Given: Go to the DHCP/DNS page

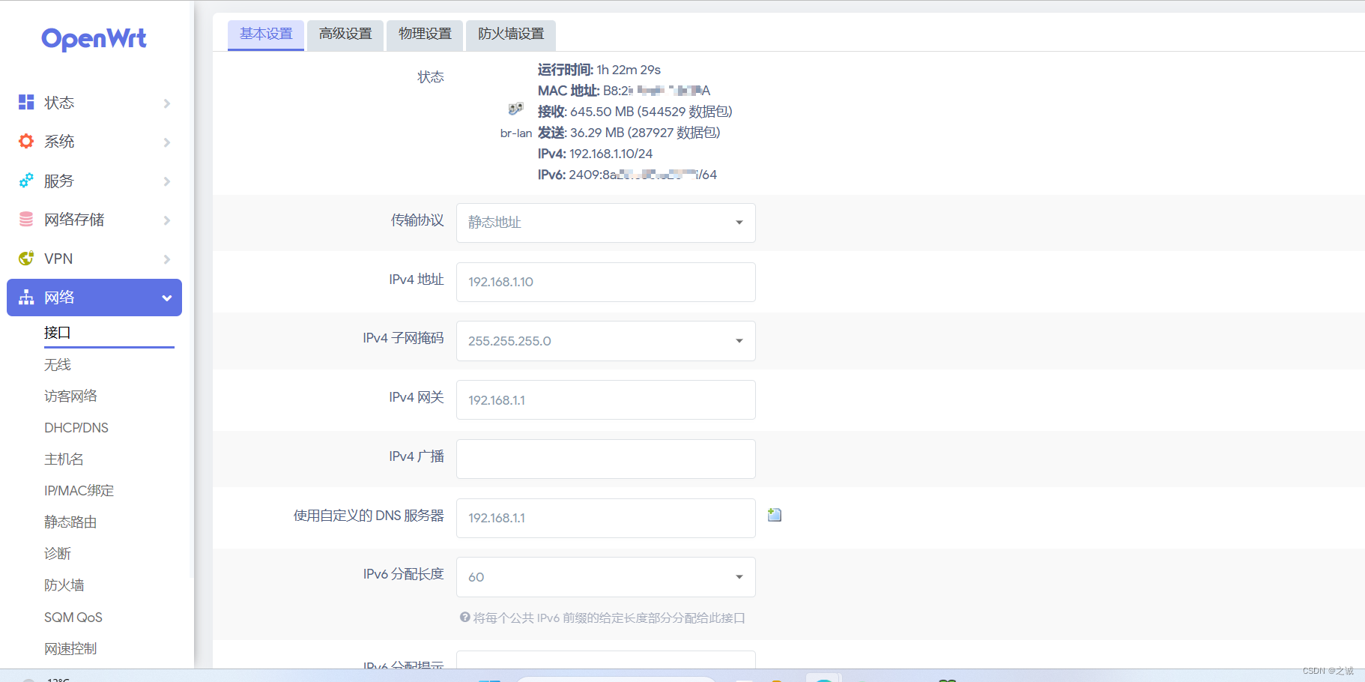Looking at the screenshot, I should pyautogui.click(x=76, y=428).
